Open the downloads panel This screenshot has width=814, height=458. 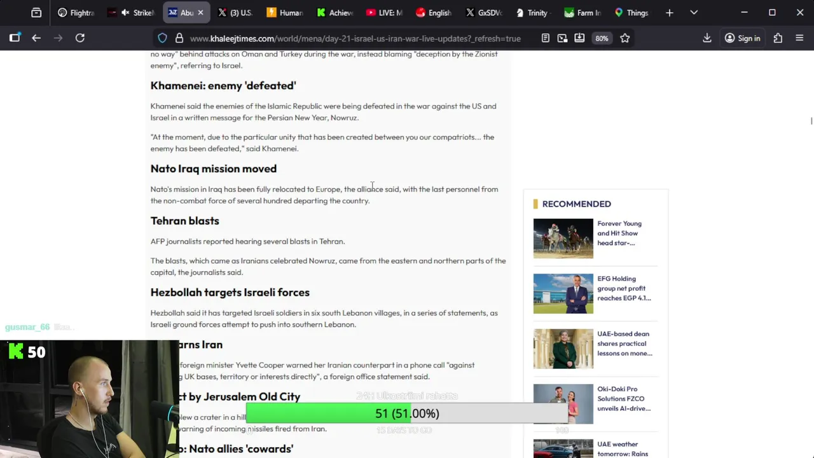coord(707,38)
